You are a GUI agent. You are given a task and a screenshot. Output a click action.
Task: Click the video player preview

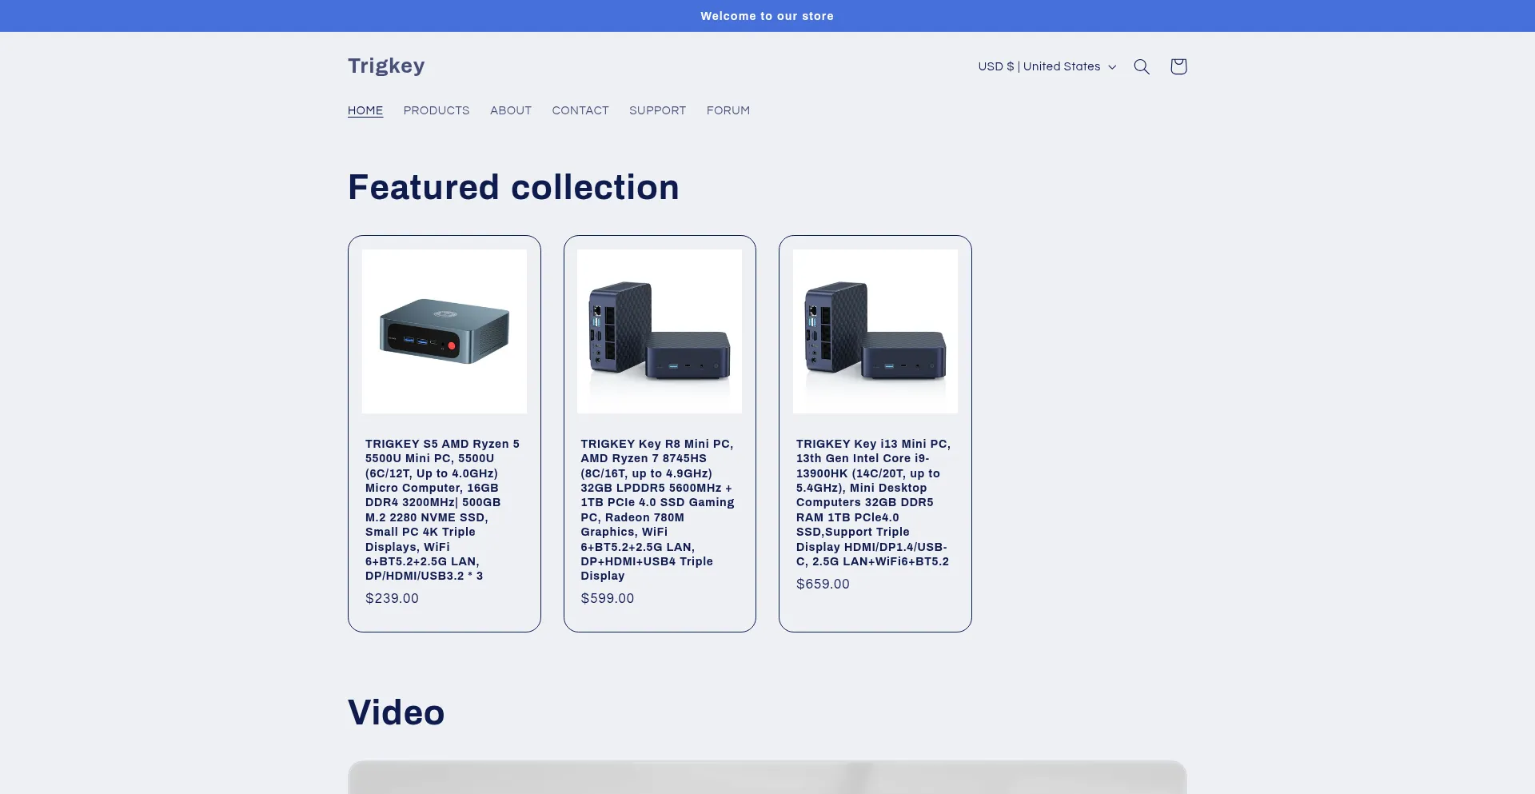767,777
